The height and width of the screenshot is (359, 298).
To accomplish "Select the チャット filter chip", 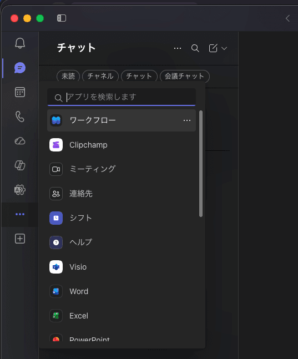I will pyautogui.click(x=139, y=76).
